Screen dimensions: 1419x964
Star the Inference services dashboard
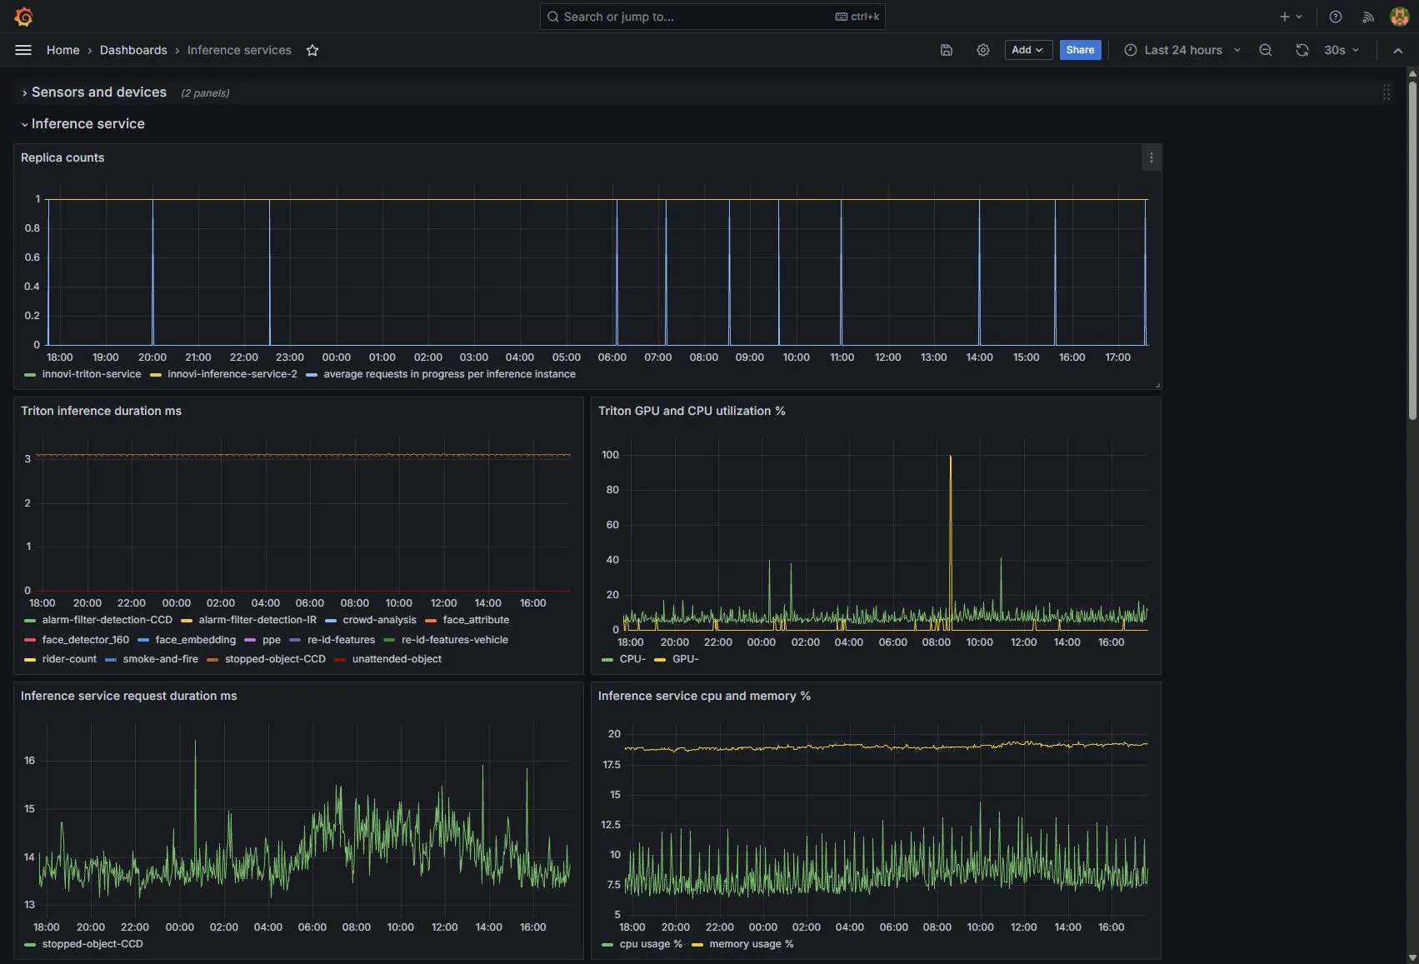coord(312,50)
